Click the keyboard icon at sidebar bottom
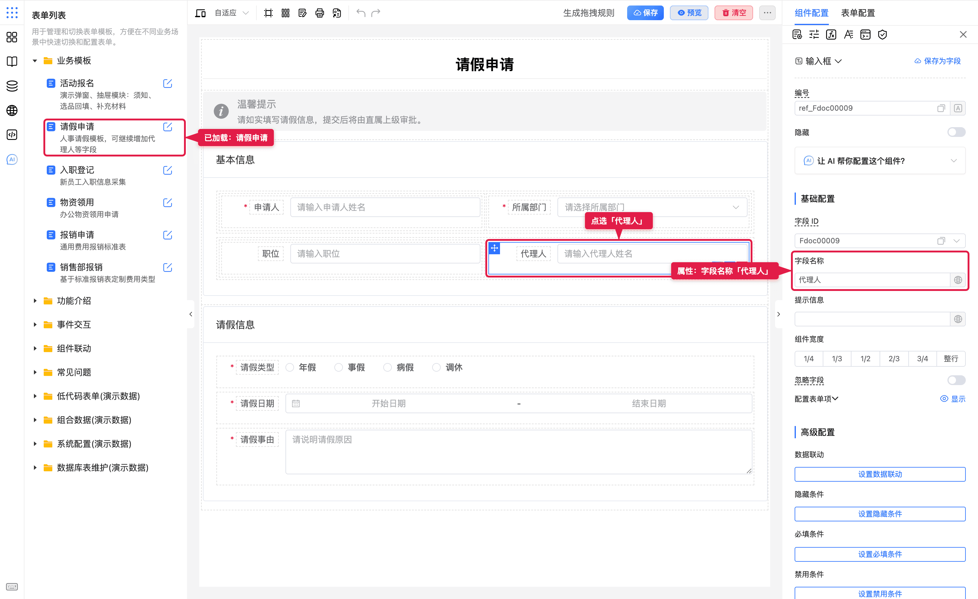This screenshot has width=978, height=599. 12,587
